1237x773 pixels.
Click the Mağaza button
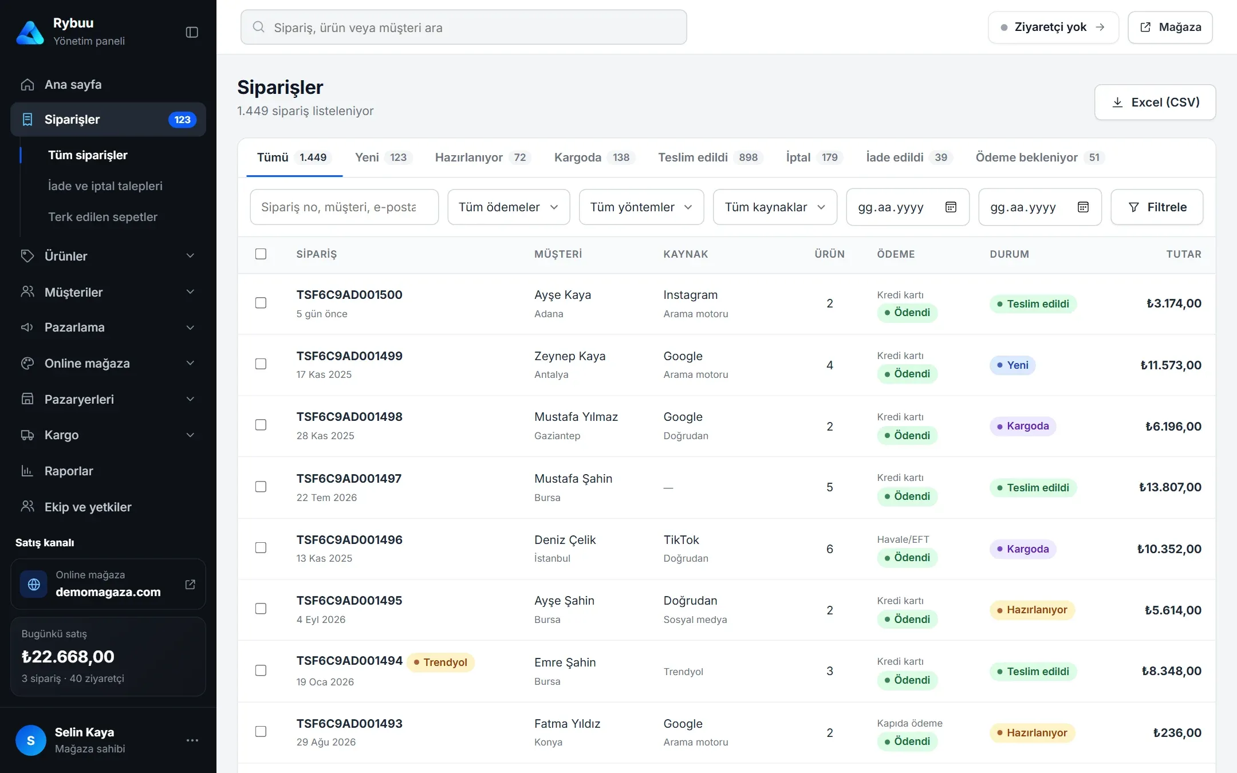pos(1170,27)
